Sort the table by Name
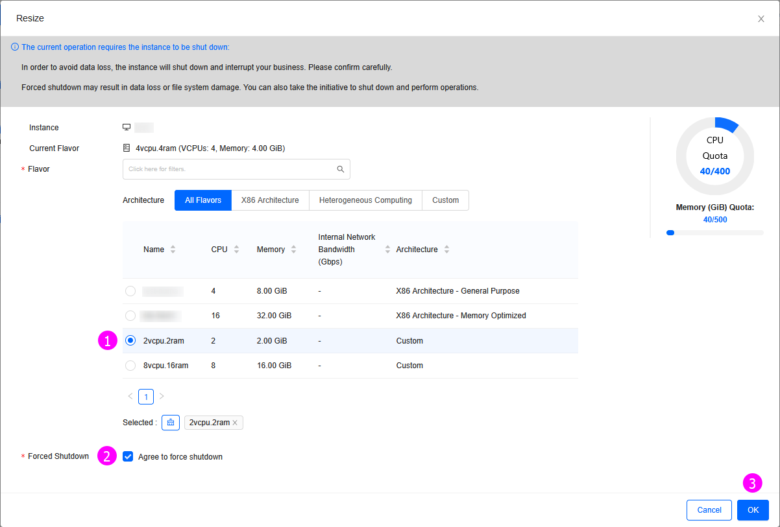Image resolution: width=780 pixels, height=527 pixels. coord(173,250)
